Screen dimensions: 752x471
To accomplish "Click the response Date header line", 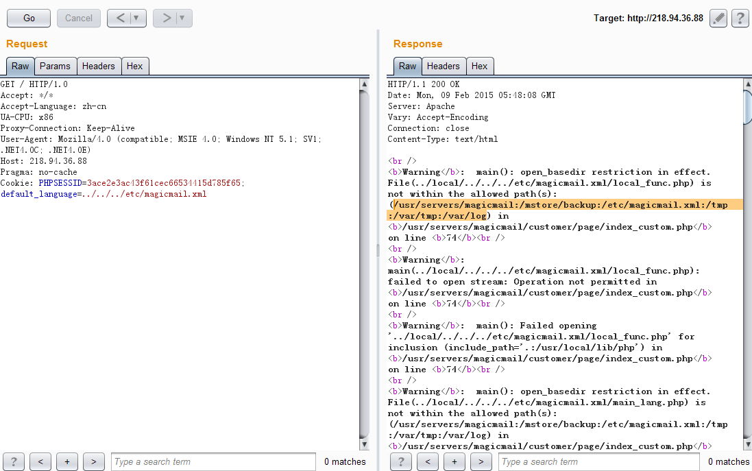I will (472, 95).
